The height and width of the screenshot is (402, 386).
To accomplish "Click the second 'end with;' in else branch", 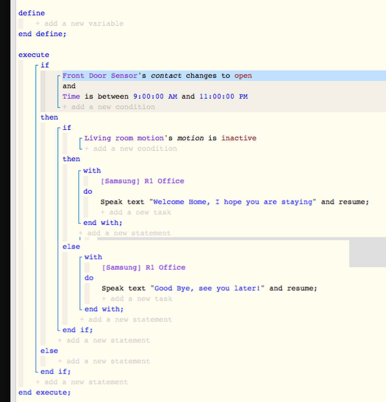I will pyautogui.click(x=104, y=309).
